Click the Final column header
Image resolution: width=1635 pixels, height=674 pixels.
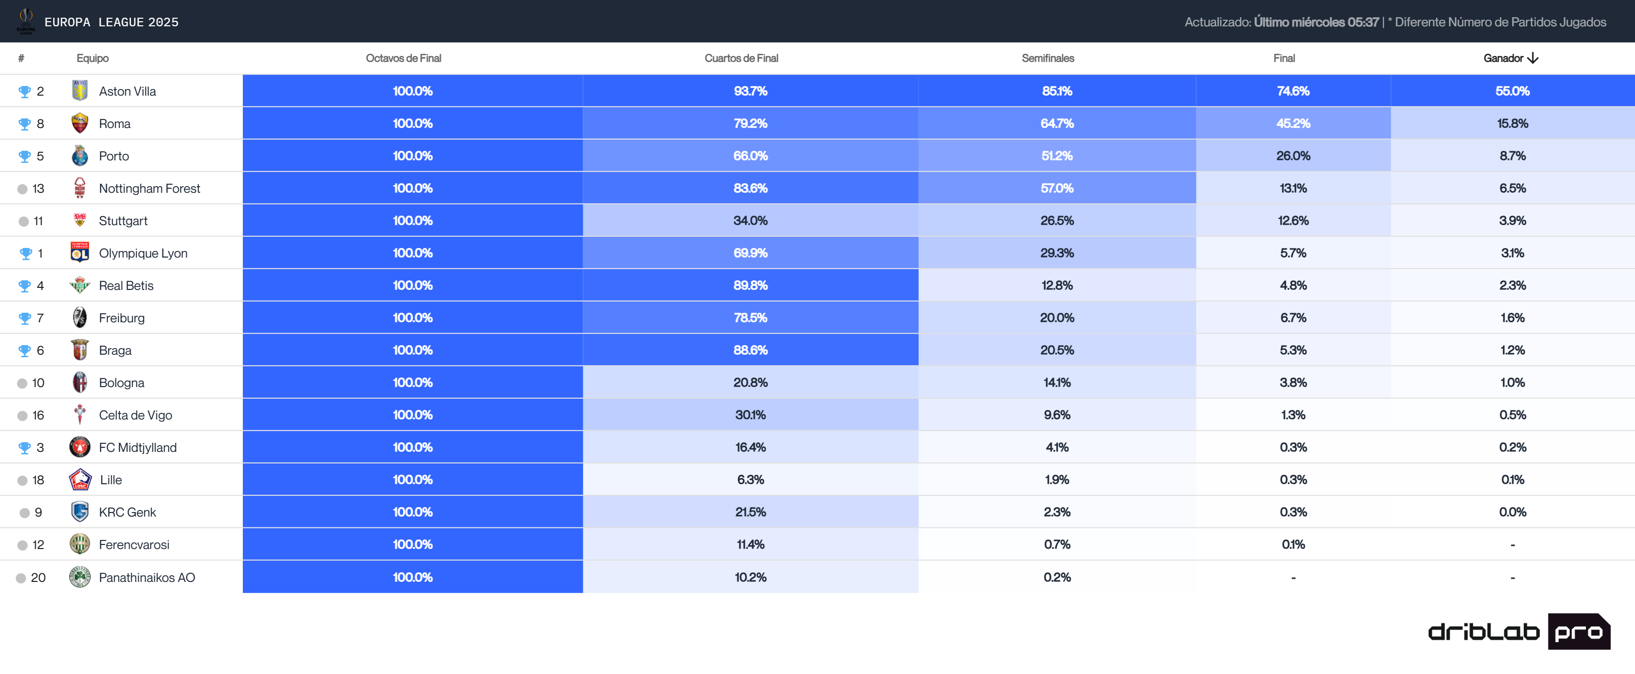1283,58
